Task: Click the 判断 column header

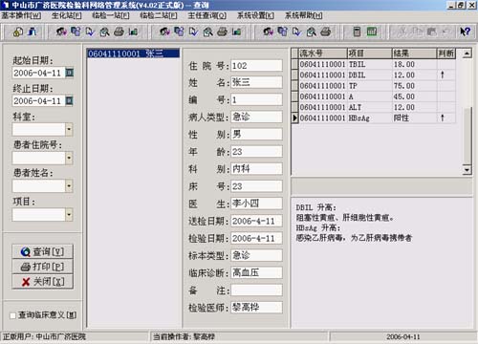Action: pyautogui.click(x=446, y=54)
